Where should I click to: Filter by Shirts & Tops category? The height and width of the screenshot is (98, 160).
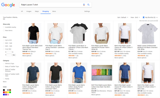(x=4, y=64)
